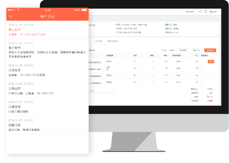The height and width of the screenshot is (163, 229).
Task: Click the edit icon next to the freight amount
Action: click(x=208, y=96)
